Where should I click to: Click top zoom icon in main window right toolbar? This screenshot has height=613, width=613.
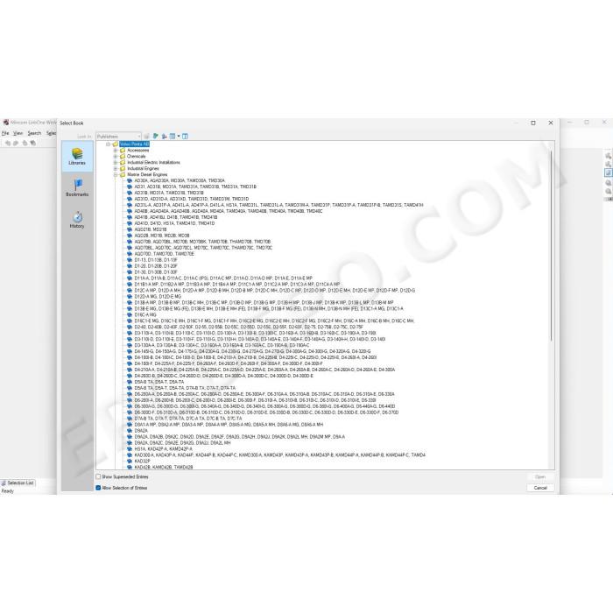coord(609,156)
